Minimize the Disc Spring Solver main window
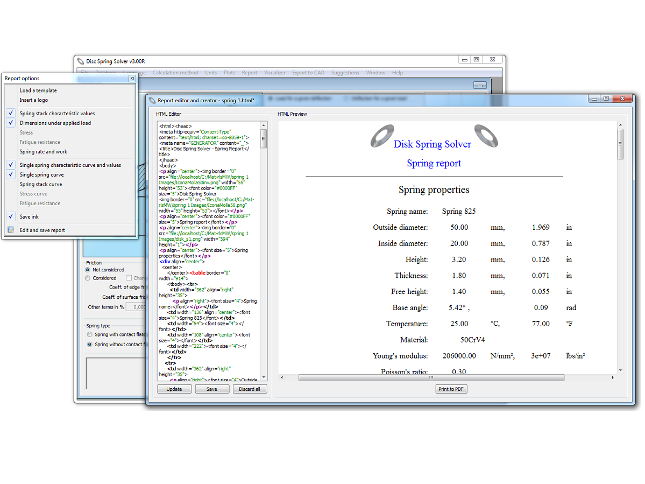Screen dimensions: 645x484 click(464, 60)
